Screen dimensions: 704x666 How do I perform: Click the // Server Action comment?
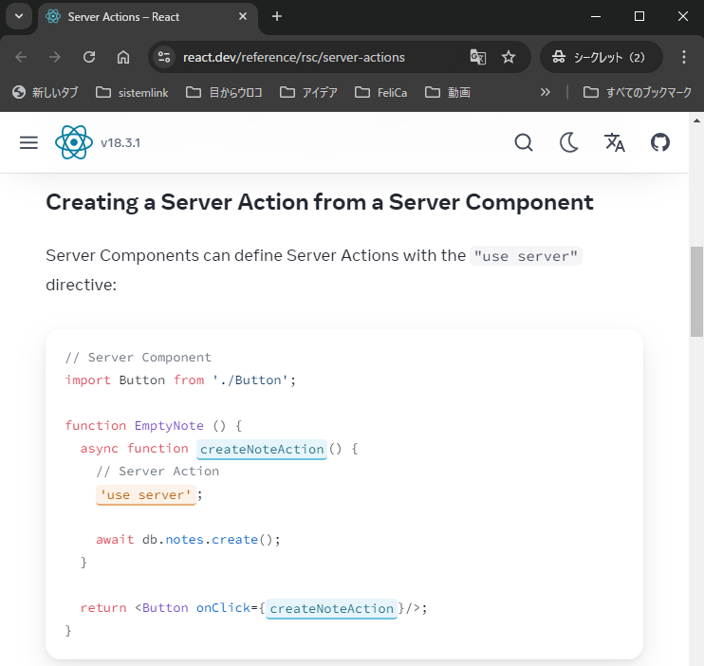click(x=157, y=472)
